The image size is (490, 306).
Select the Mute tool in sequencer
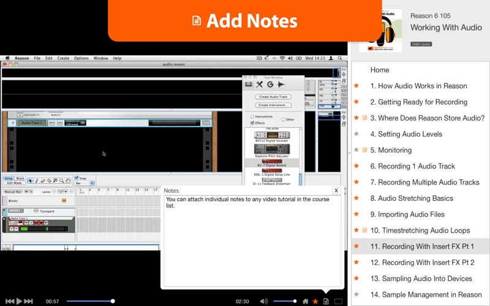(x=55, y=181)
